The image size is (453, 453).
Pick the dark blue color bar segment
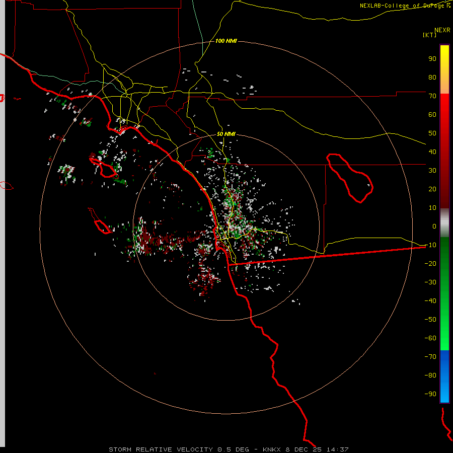[x=444, y=358]
